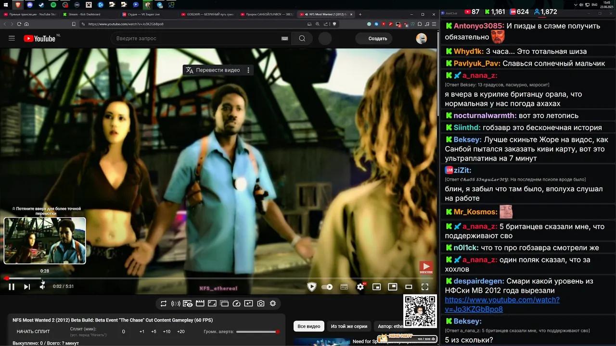Click the suggested video thumbnail in the sidebar
The width and height of the screenshot is (616, 346).
pos(322,342)
